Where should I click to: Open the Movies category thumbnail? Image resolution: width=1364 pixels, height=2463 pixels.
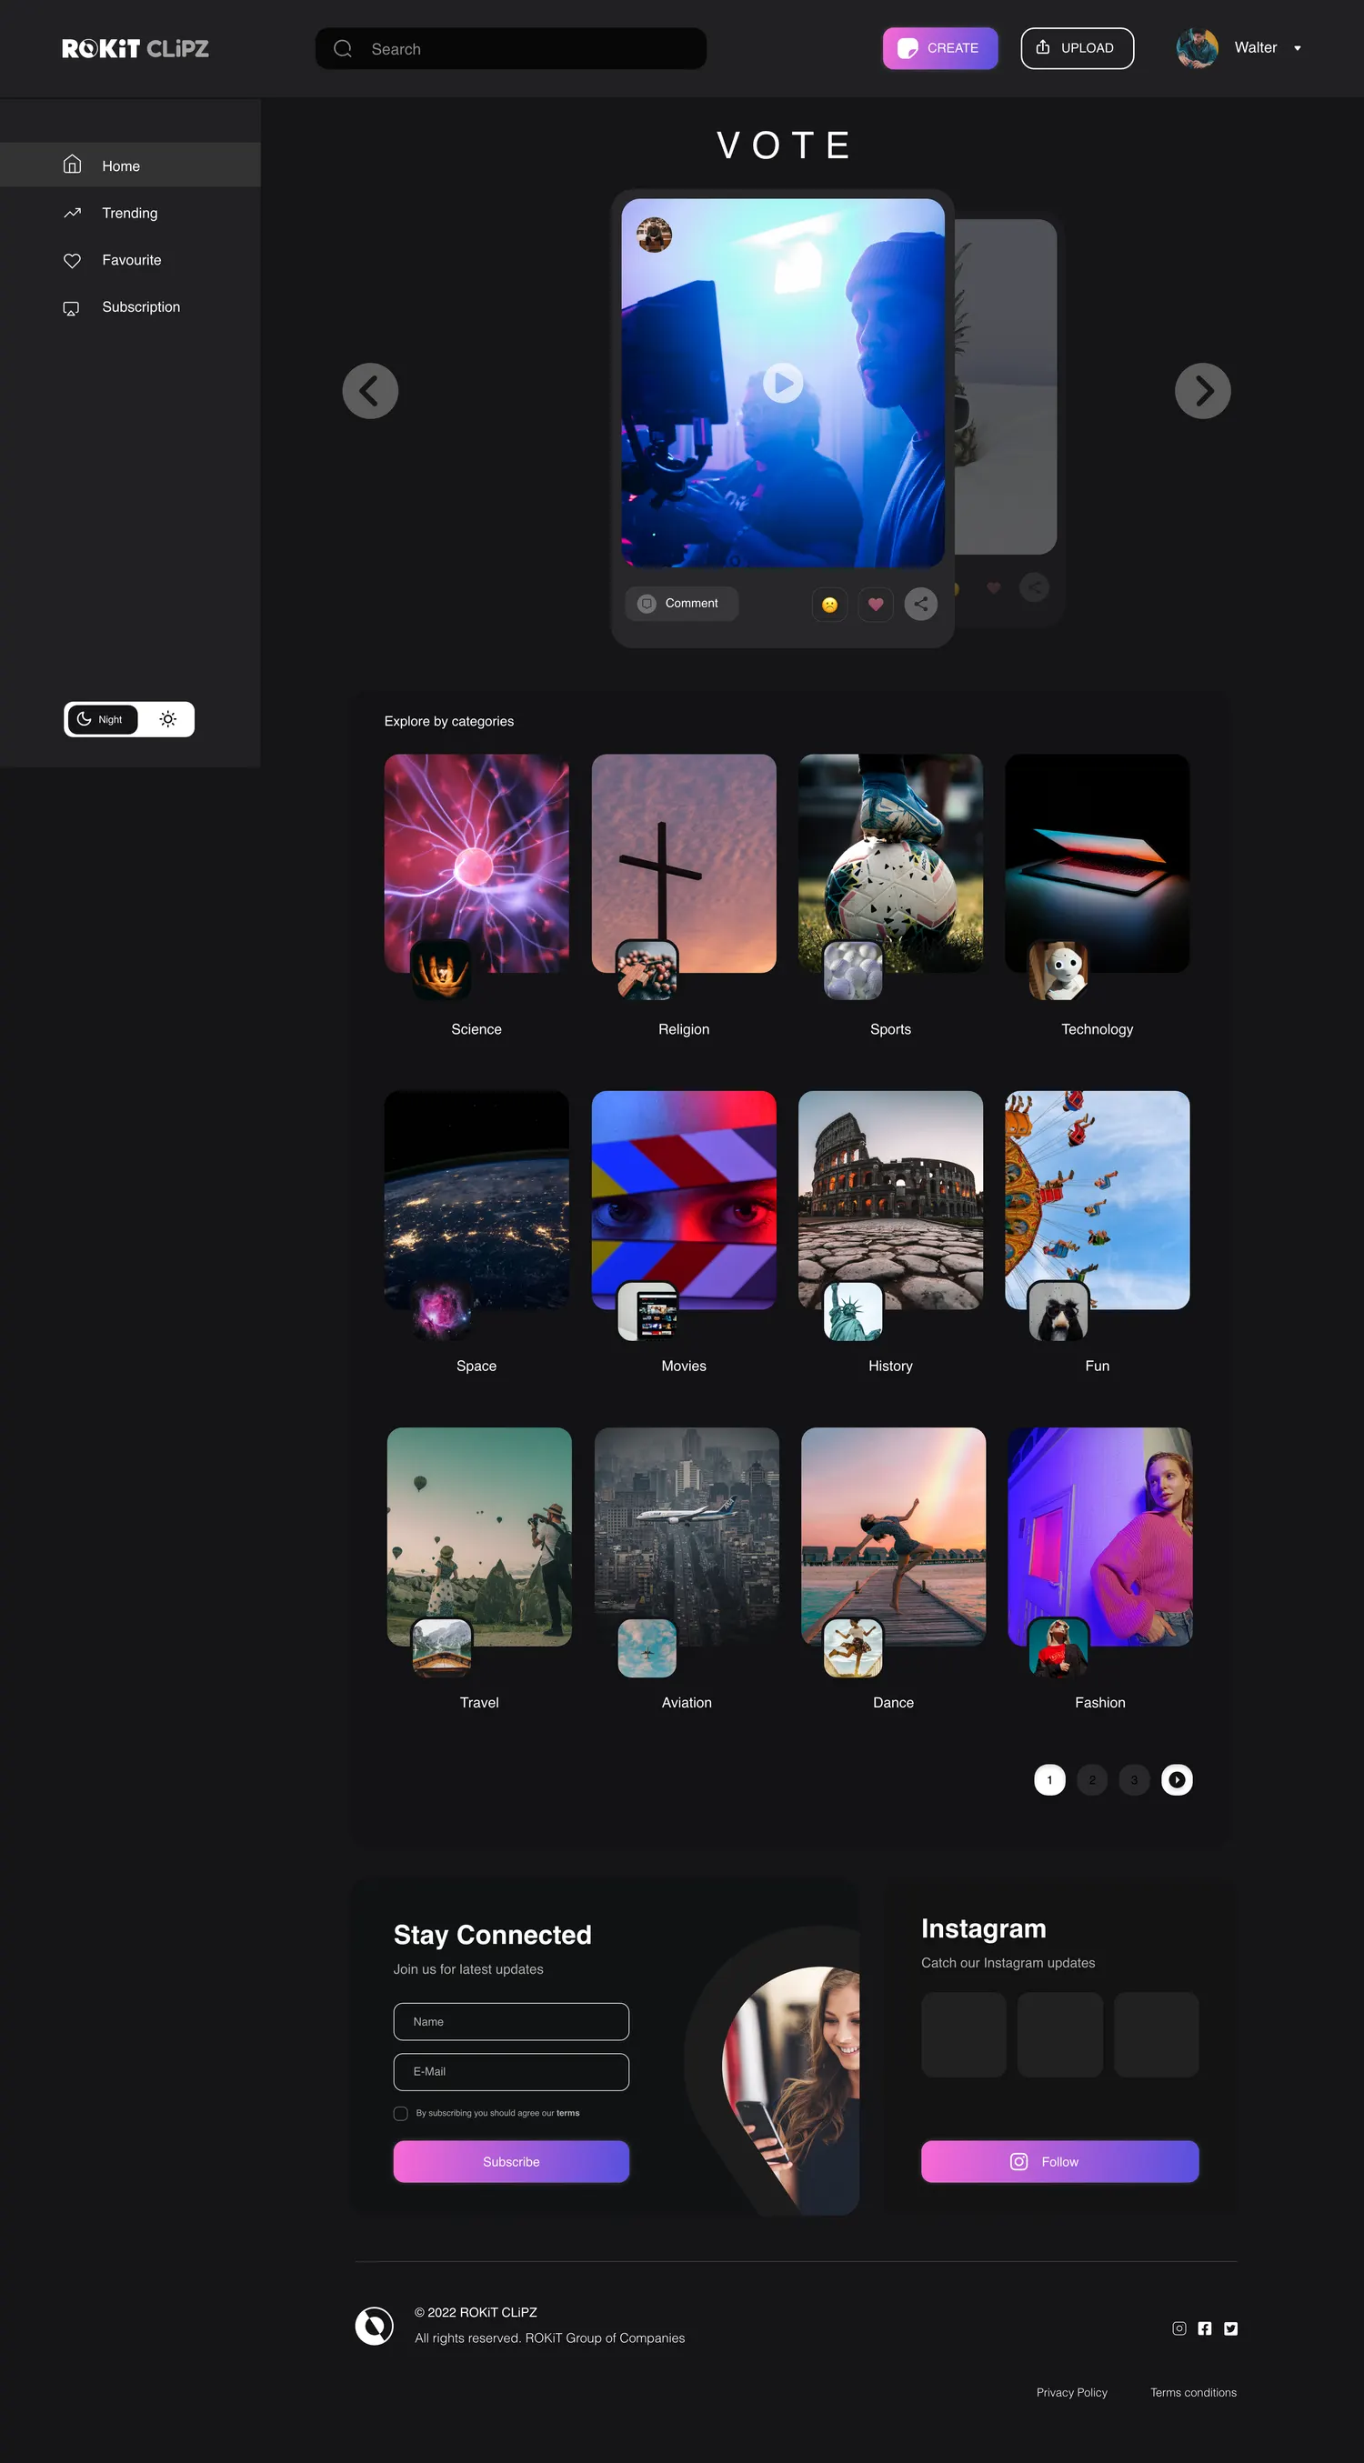(x=684, y=1200)
